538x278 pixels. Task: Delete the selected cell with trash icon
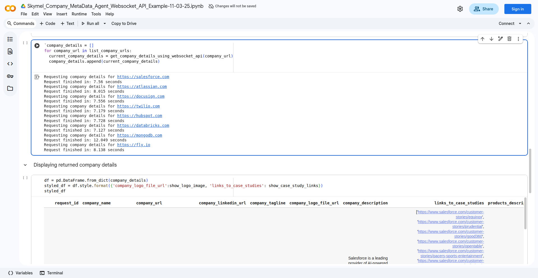(x=509, y=39)
